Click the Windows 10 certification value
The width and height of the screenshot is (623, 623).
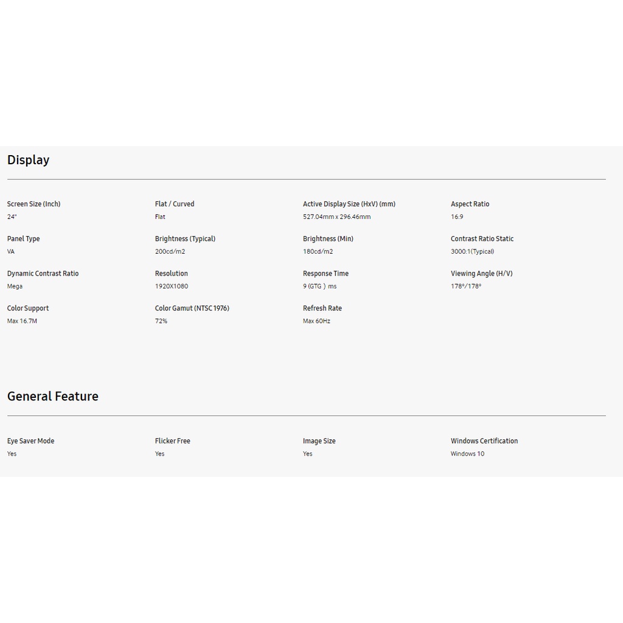click(x=467, y=454)
